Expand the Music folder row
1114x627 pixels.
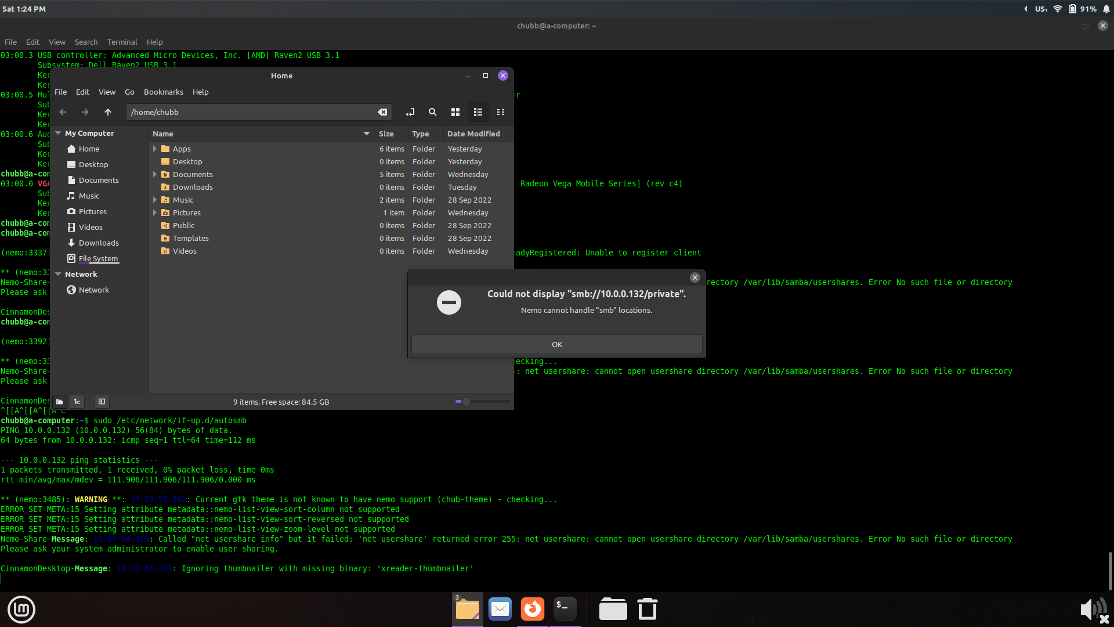tap(155, 200)
